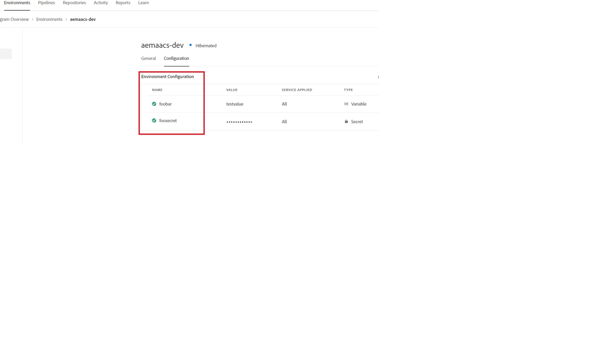Screen dimensions: 608x342
Task: Select the Configuration tab
Action: 176,58
